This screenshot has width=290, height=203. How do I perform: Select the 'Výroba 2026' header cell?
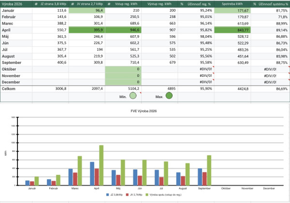pyautogui.click(x=16, y=4)
